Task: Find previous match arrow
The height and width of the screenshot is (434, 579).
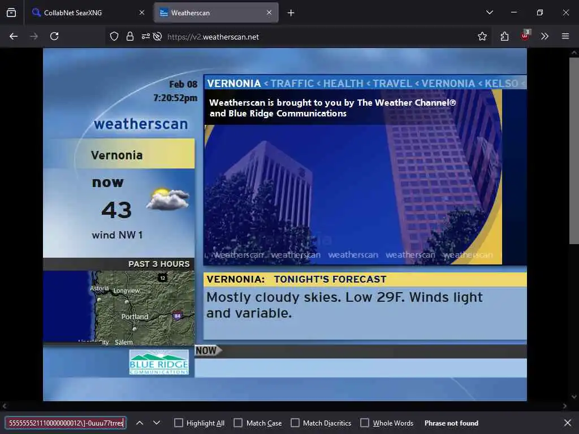Action: 140,423
